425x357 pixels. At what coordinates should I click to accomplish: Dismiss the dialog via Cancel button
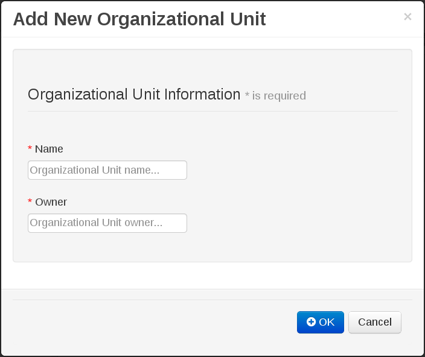[374, 322]
